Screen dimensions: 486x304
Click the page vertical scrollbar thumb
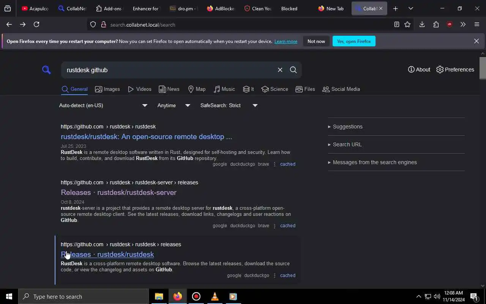(483, 68)
